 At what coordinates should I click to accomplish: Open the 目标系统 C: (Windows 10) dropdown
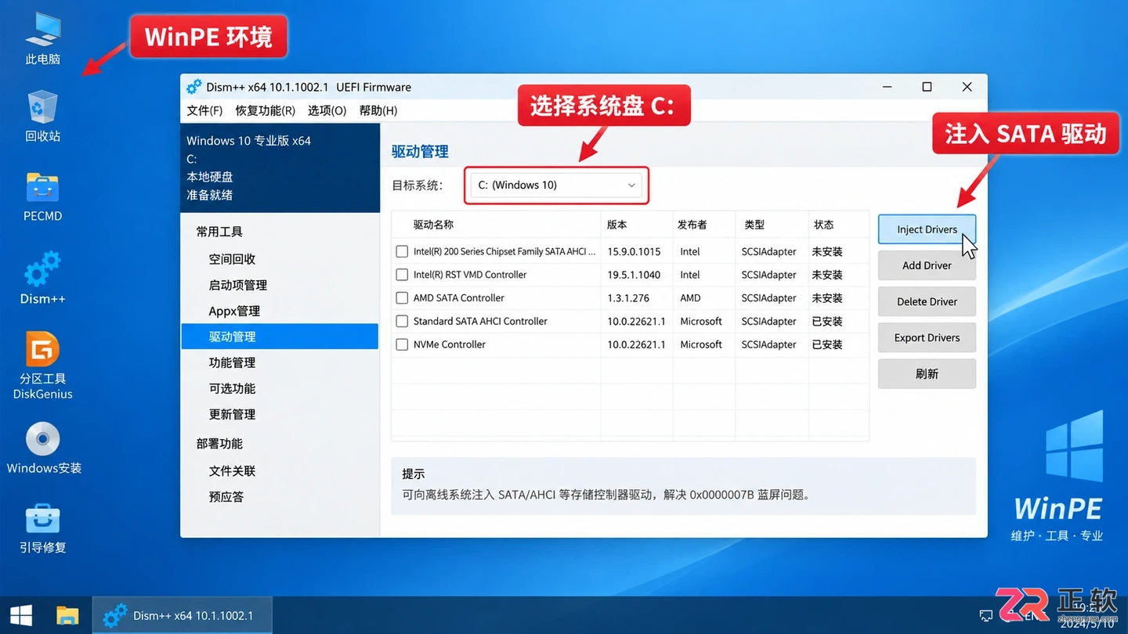556,186
